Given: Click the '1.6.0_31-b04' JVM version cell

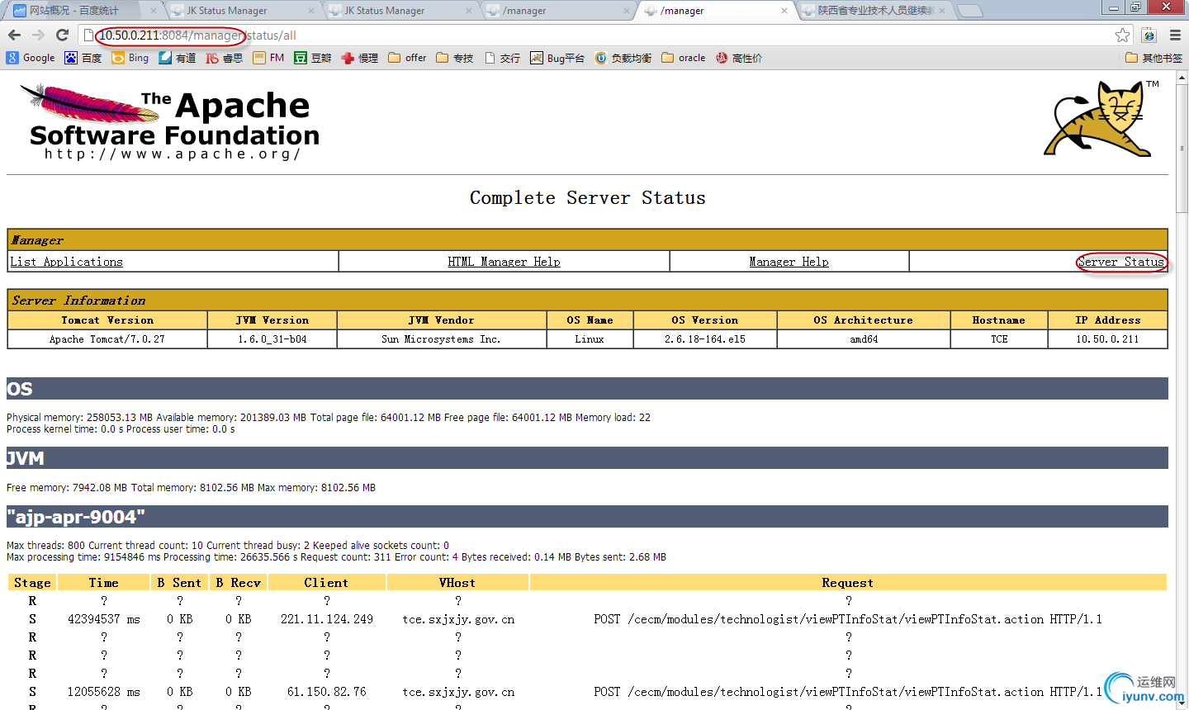Looking at the screenshot, I should [272, 339].
